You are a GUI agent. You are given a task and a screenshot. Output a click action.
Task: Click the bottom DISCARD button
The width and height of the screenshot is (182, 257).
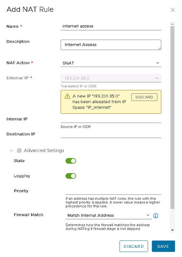[x=134, y=246]
